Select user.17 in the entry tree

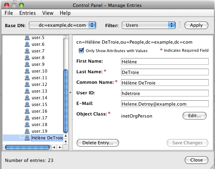pyautogui.click(x=39, y=118)
